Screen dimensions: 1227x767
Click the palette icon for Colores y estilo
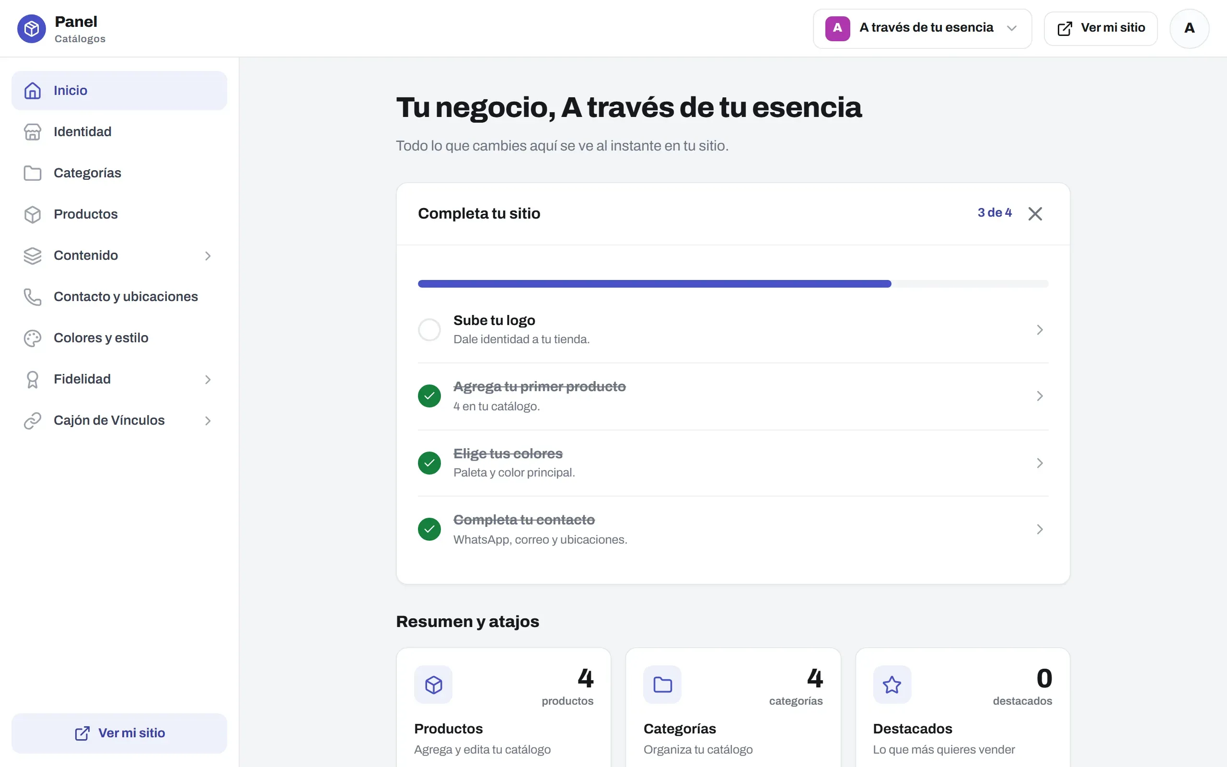pos(33,338)
